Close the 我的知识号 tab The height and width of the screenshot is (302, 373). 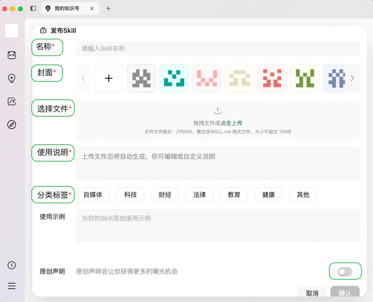[92, 8]
